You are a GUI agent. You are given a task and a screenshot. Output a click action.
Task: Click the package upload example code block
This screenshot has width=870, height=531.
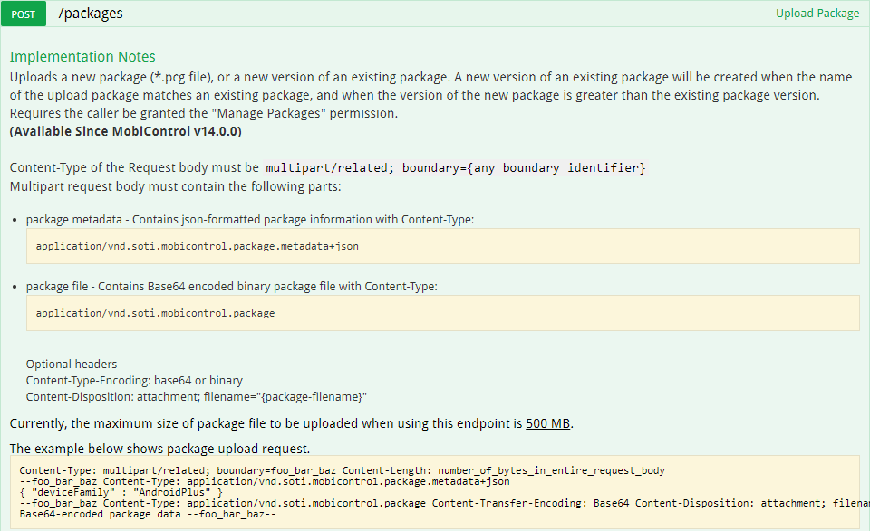[x=435, y=493]
